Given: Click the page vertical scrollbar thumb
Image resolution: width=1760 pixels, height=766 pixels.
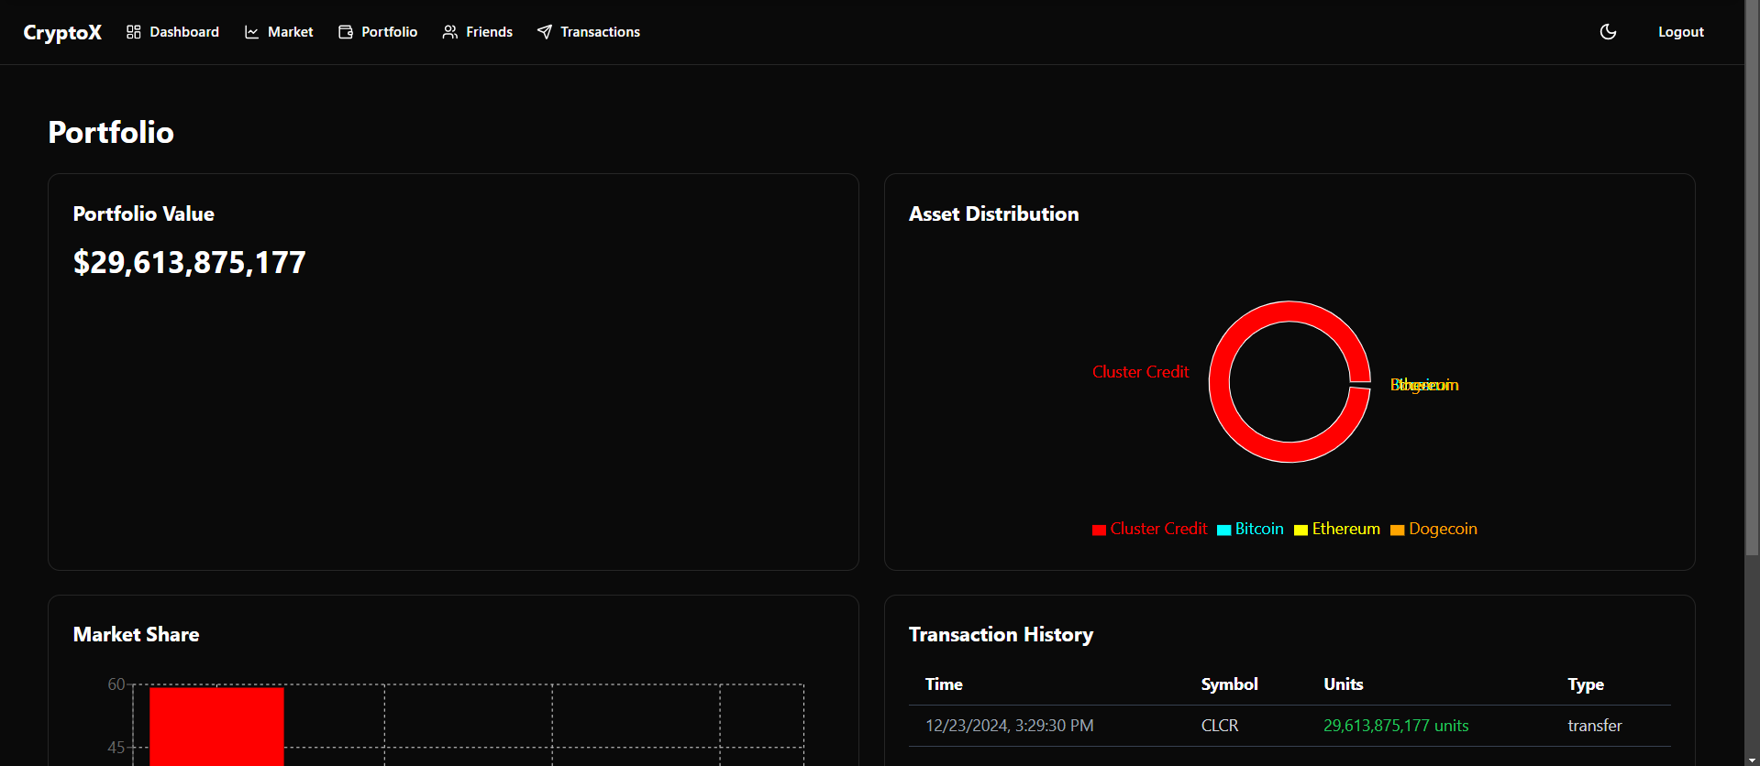Looking at the screenshot, I should [1752, 275].
